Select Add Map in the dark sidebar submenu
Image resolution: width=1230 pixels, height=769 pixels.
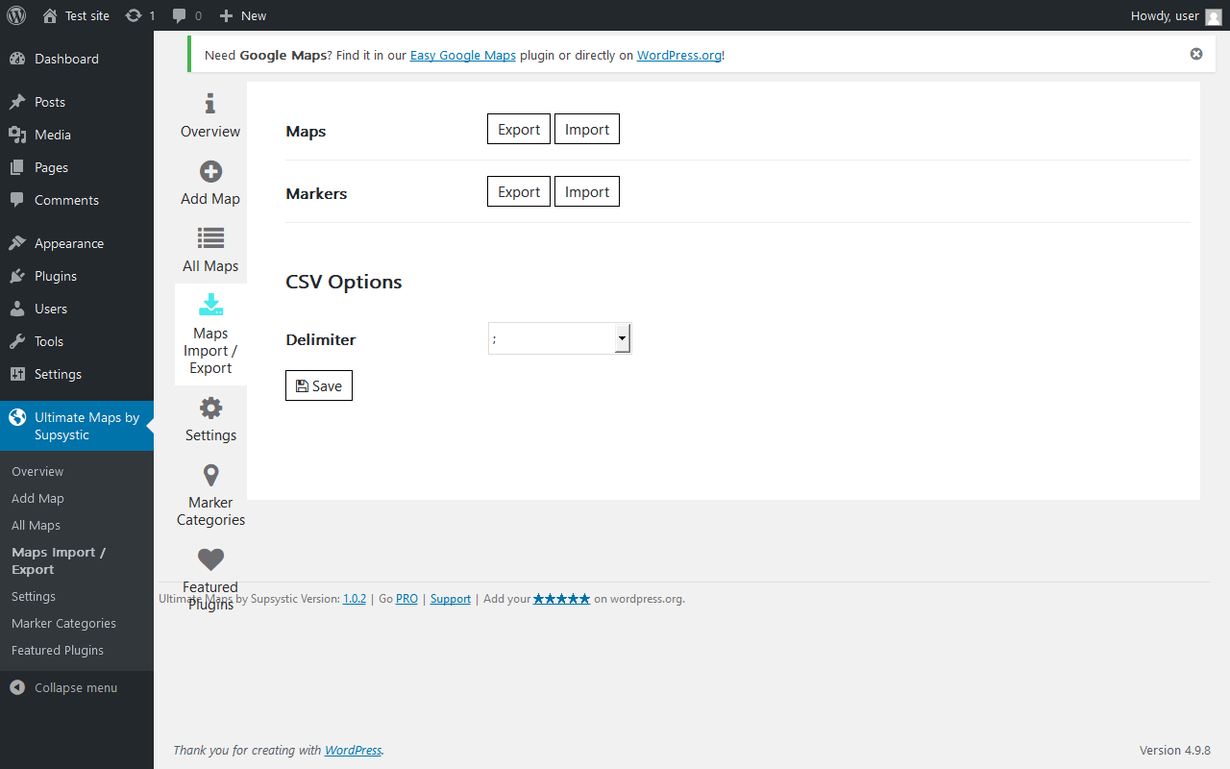pyautogui.click(x=37, y=498)
